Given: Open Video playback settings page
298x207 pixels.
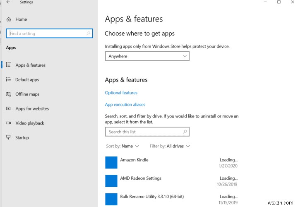Looking at the screenshot, I should point(30,123).
